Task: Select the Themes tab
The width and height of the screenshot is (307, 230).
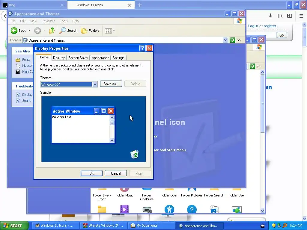Action: (44, 57)
